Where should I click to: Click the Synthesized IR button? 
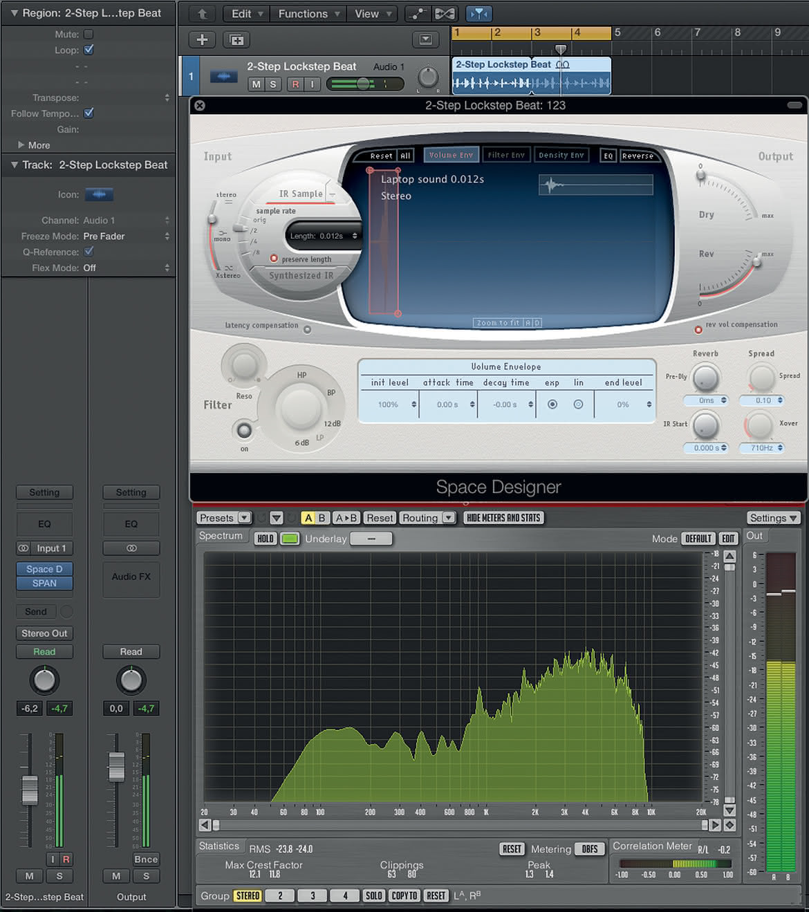point(301,276)
